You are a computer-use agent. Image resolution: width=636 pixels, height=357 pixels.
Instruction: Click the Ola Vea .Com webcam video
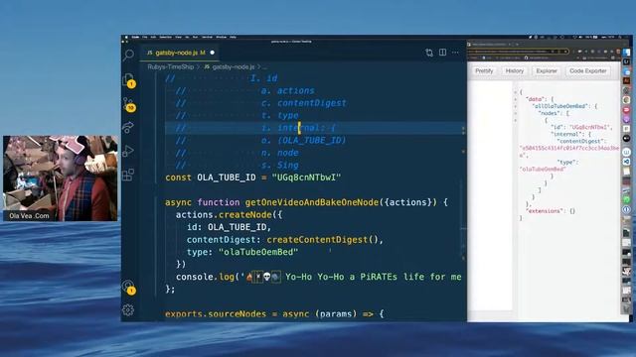pos(60,178)
